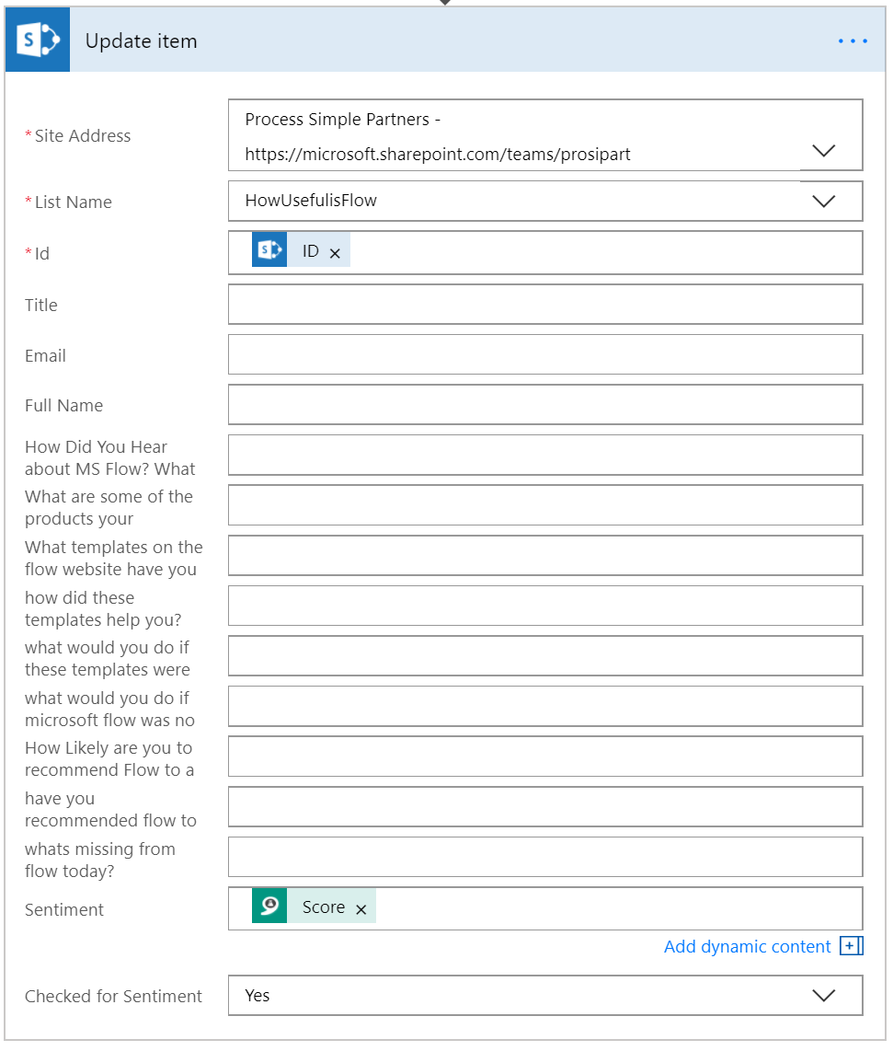The width and height of the screenshot is (893, 1051).
Task: Focus the How Likely to recommend field
Action: (x=544, y=756)
